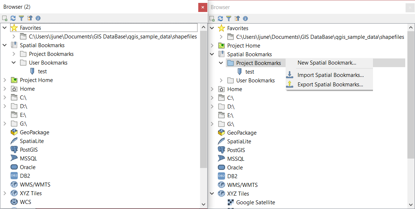Close the Browser (2) panel

203,7
